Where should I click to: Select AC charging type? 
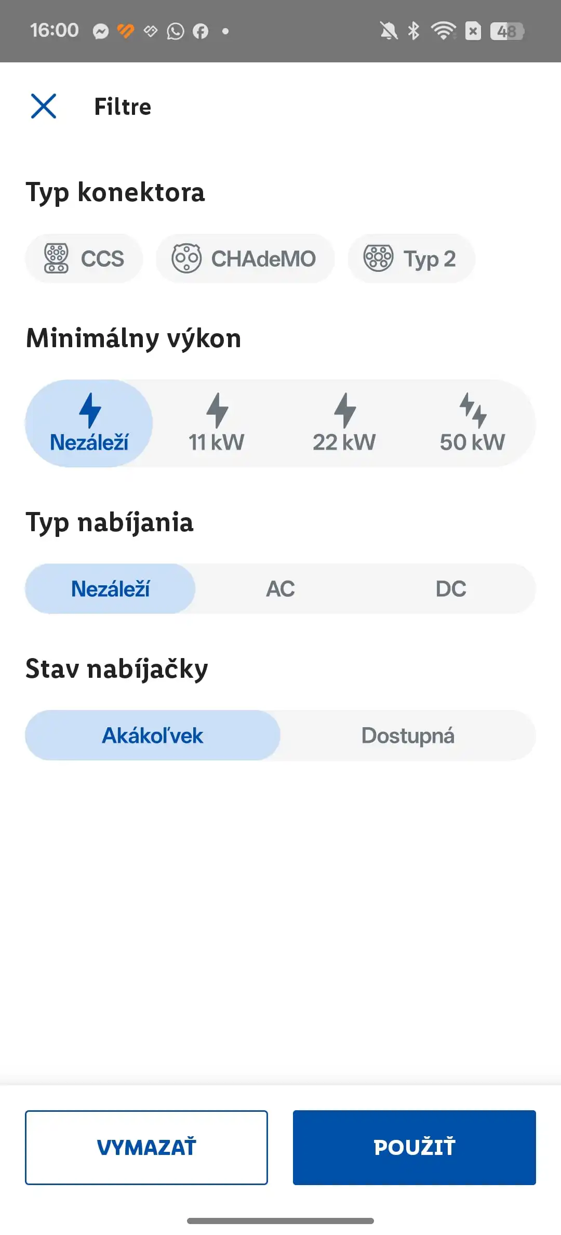point(280,589)
